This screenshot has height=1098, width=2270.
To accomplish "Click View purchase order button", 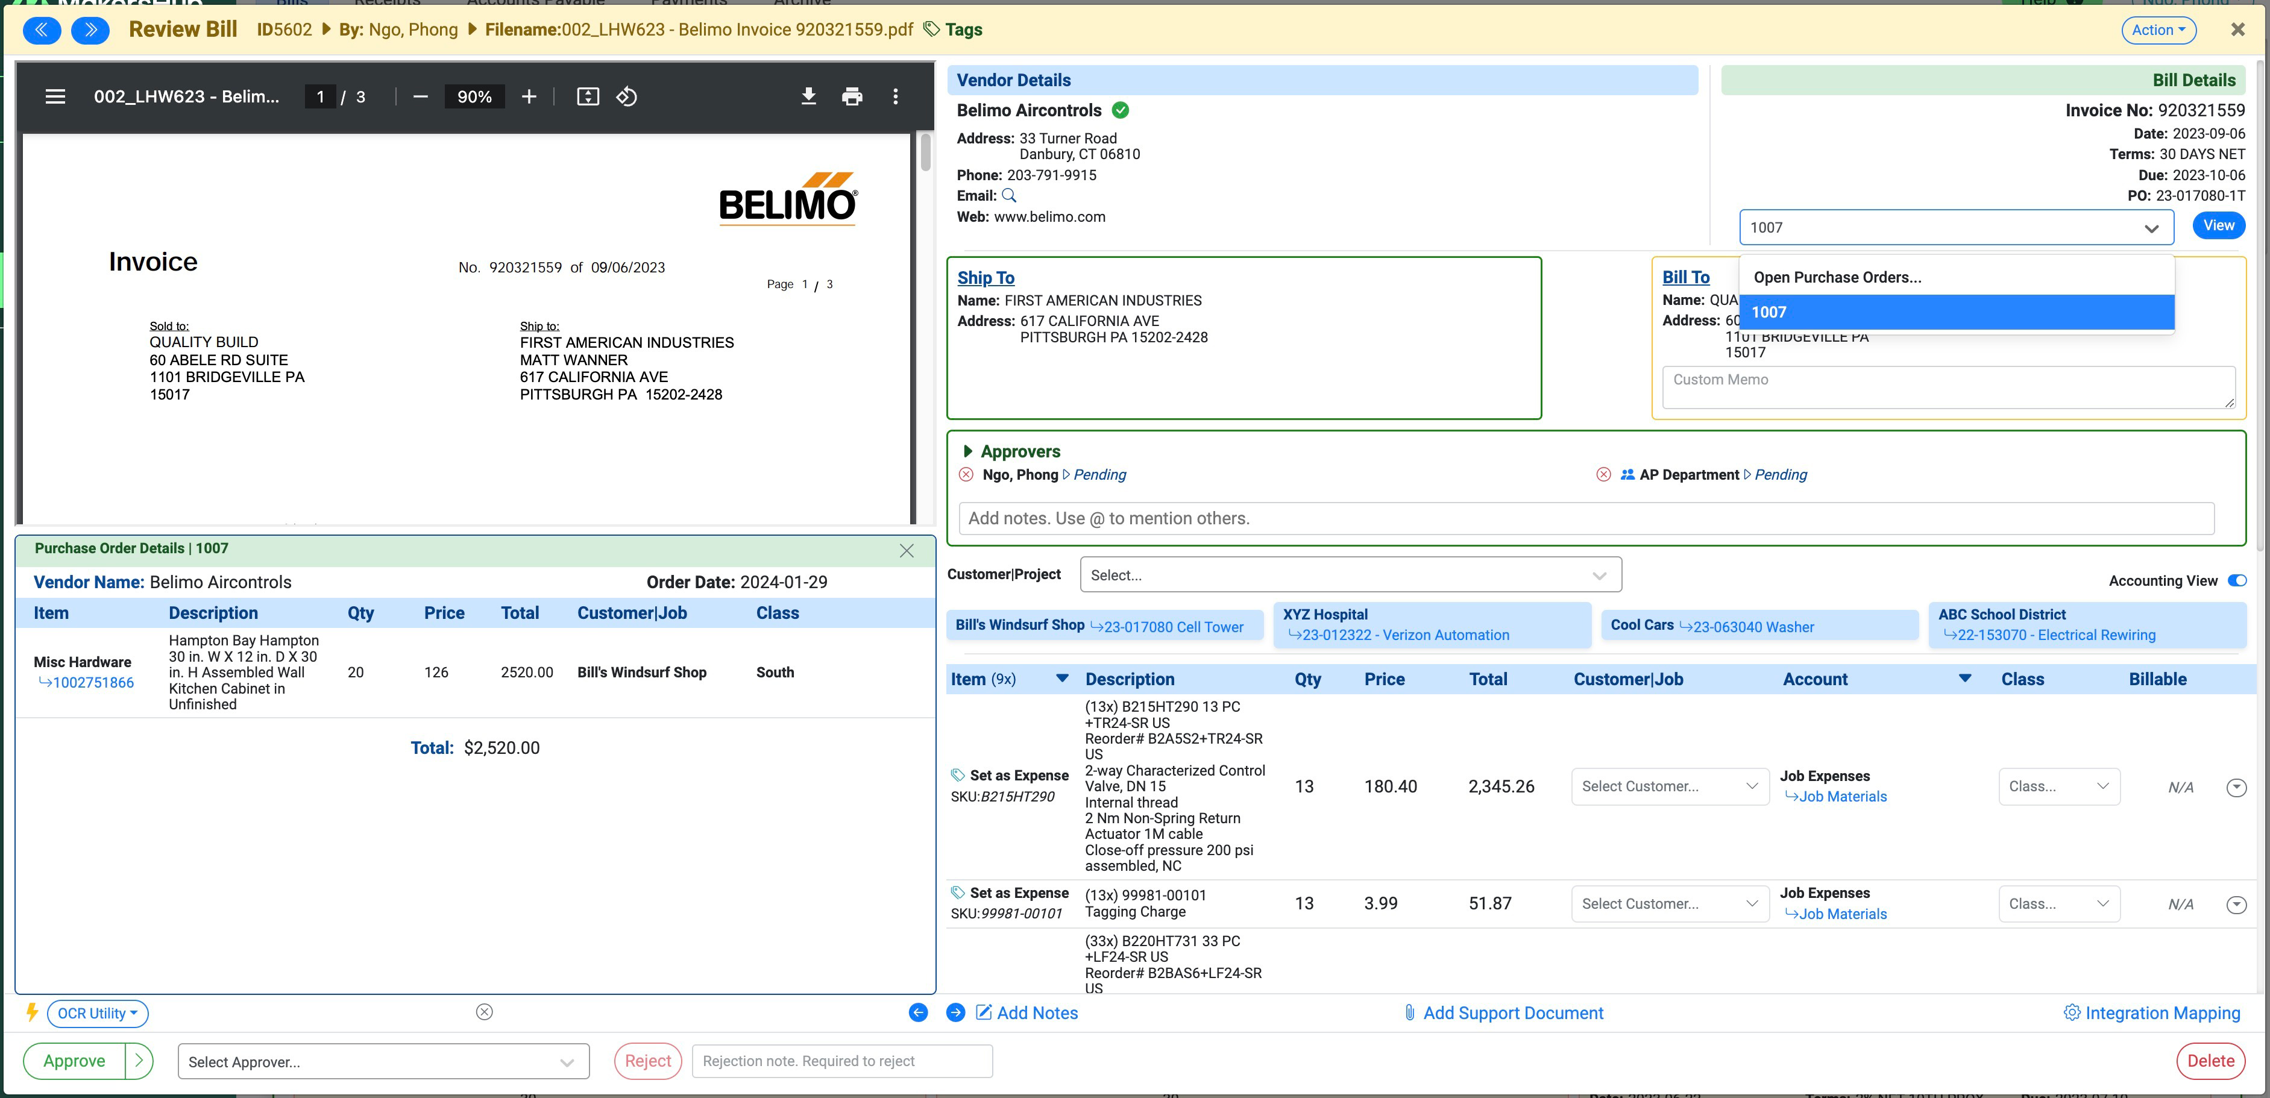I will 2218,225.
